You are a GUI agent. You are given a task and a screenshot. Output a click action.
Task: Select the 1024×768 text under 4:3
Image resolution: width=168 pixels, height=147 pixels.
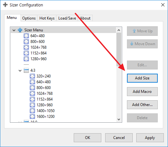45,94
